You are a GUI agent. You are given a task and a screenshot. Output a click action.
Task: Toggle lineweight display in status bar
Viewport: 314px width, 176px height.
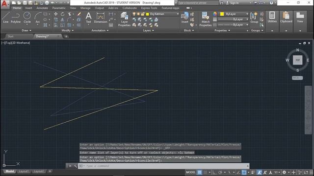(253, 172)
